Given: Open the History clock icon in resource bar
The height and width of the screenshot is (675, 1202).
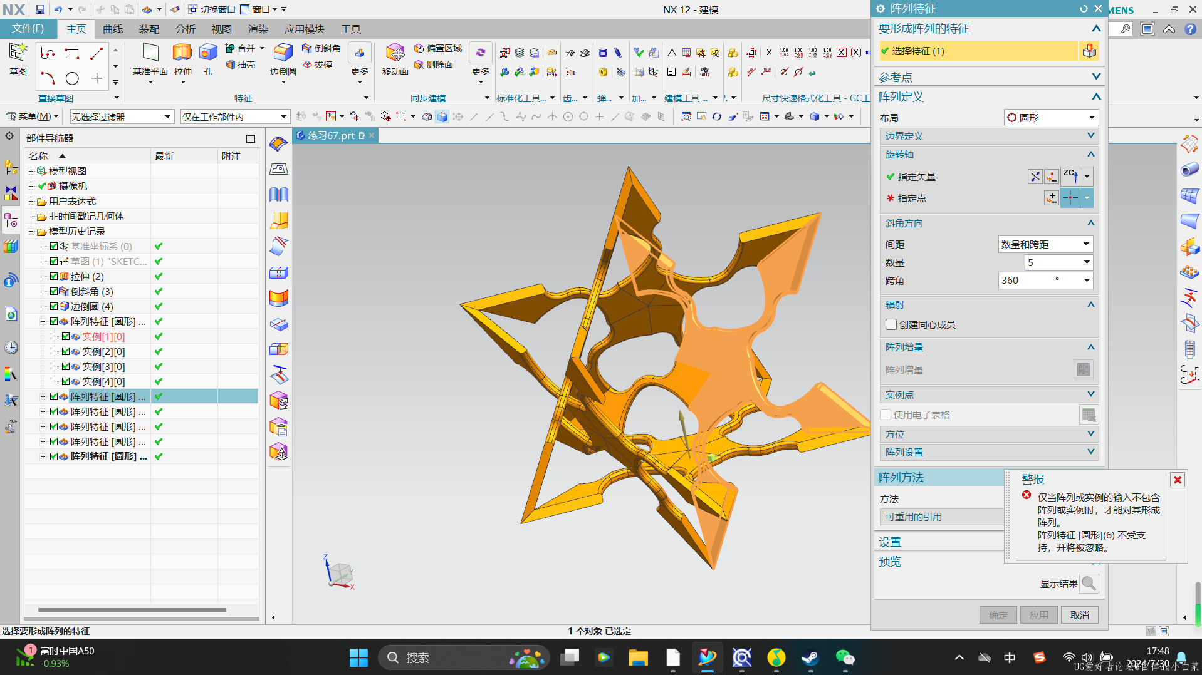Looking at the screenshot, I should (11, 348).
